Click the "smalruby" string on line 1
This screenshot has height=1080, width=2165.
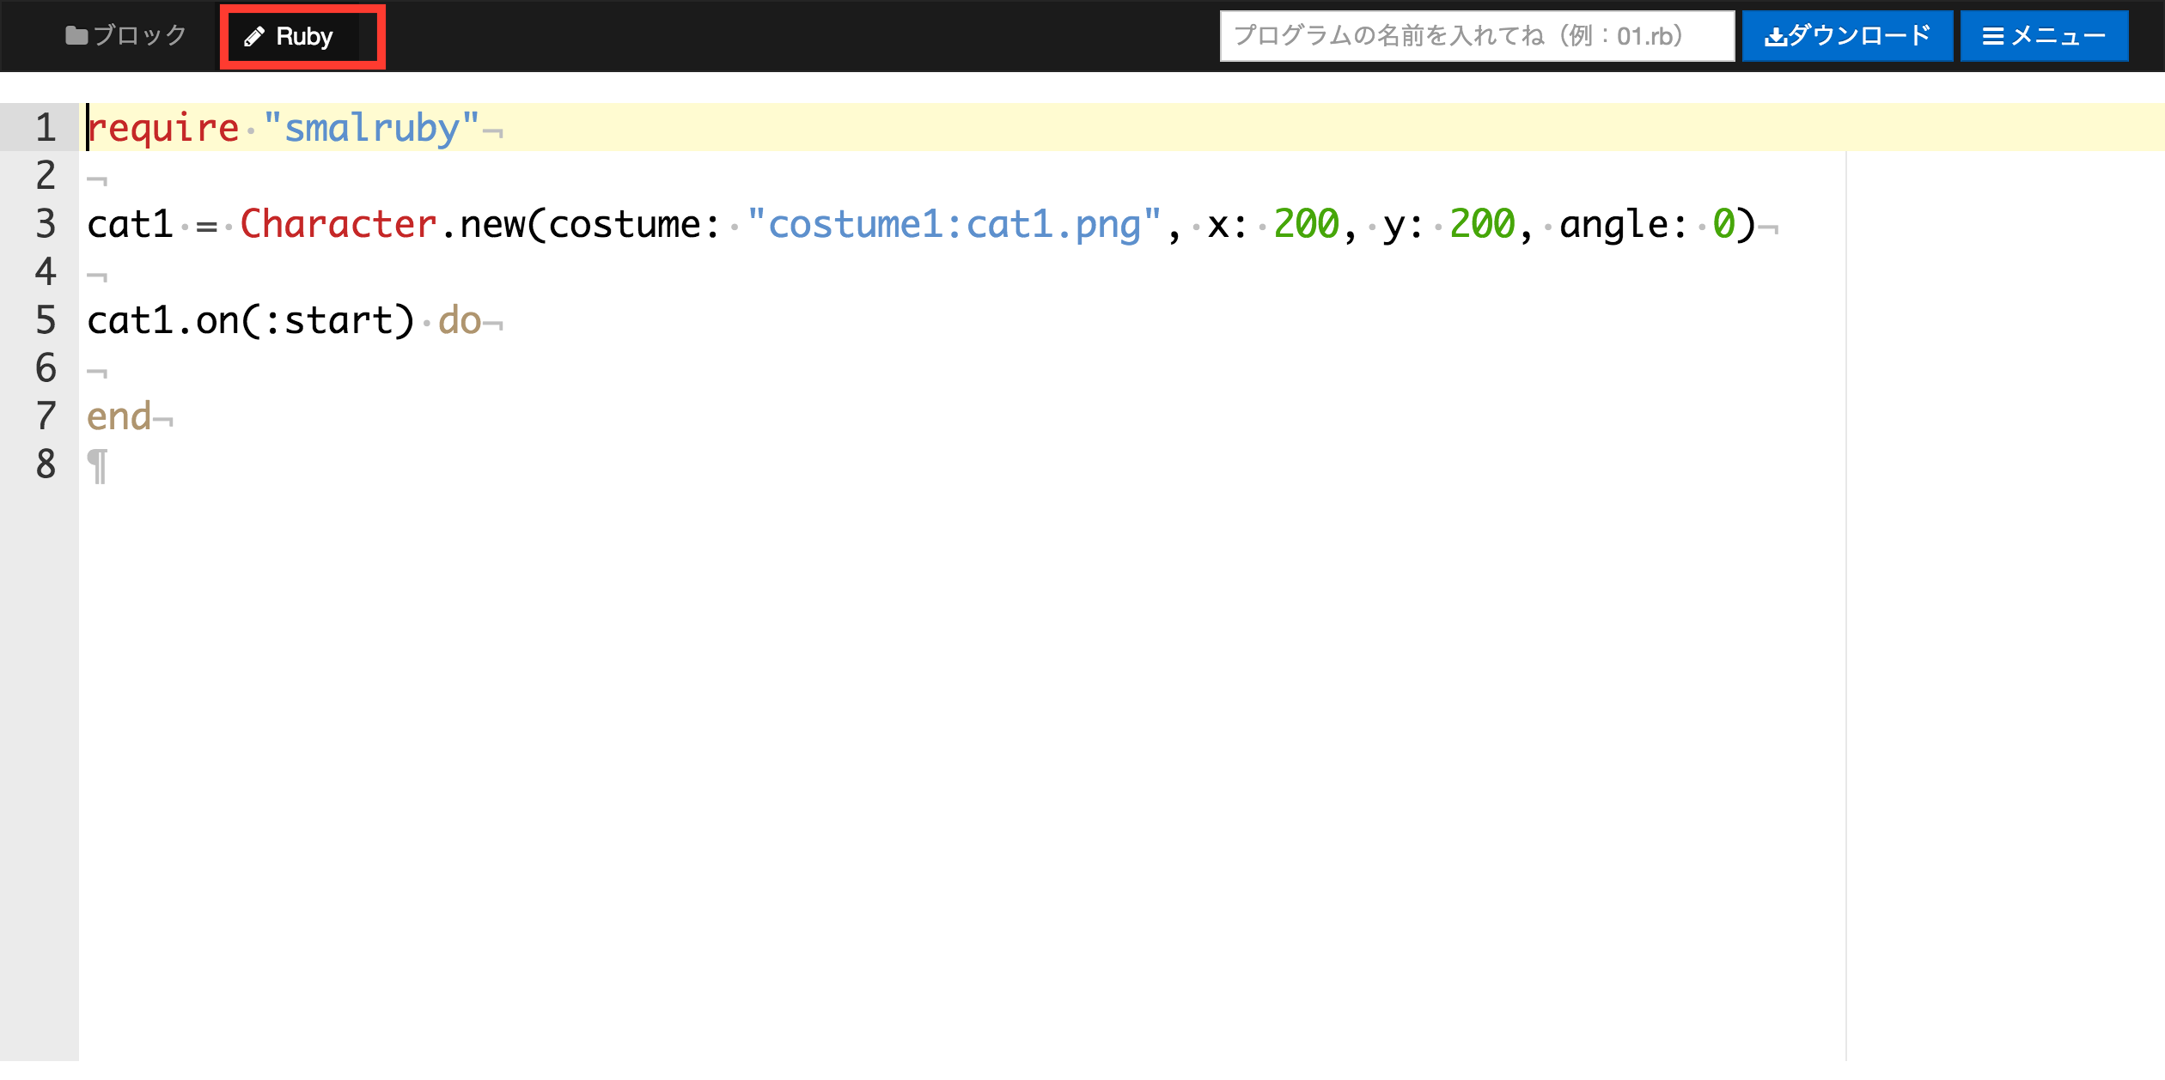[371, 128]
